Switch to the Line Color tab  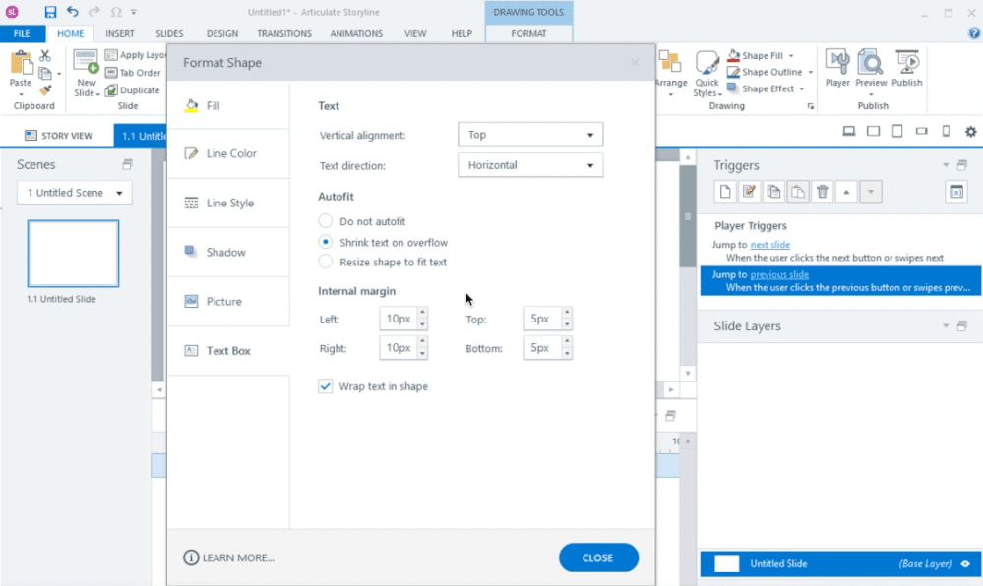click(230, 153)
